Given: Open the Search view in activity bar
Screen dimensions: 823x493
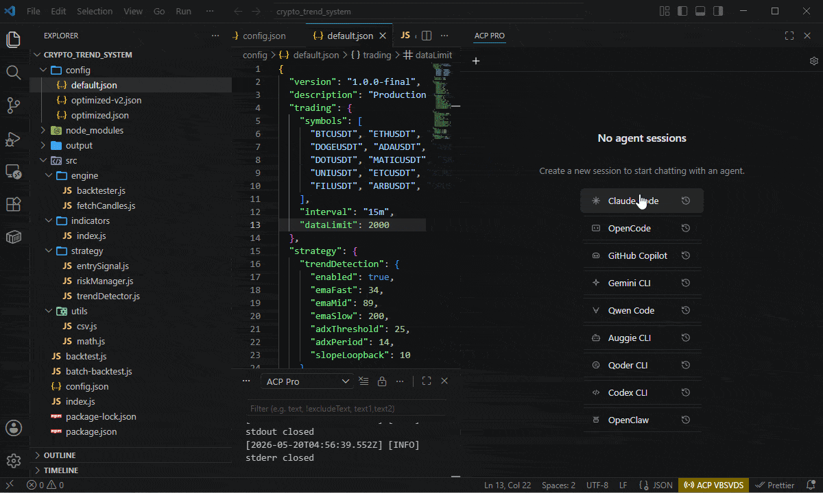Looking at the screenshot, I should pyautogui.click(x=13, y=73).
